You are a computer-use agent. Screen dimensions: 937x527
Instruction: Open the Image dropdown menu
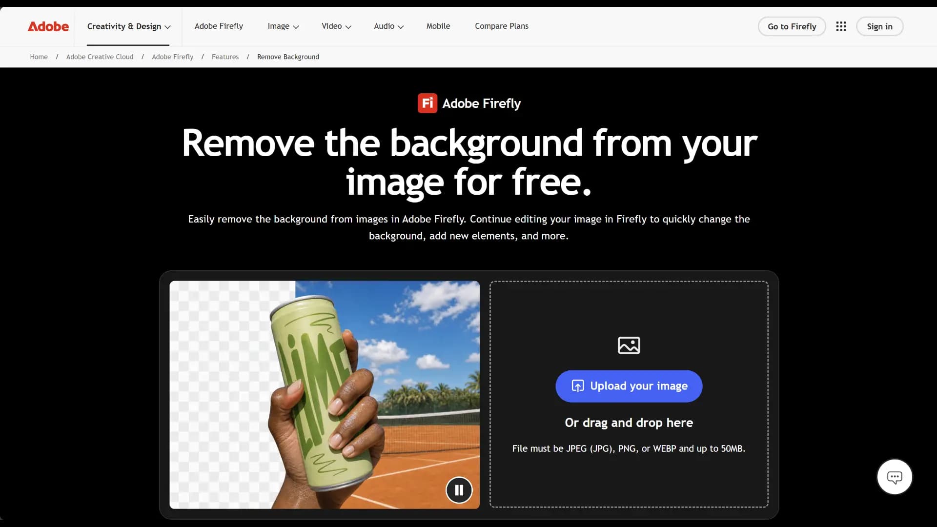tap(283, 26)
